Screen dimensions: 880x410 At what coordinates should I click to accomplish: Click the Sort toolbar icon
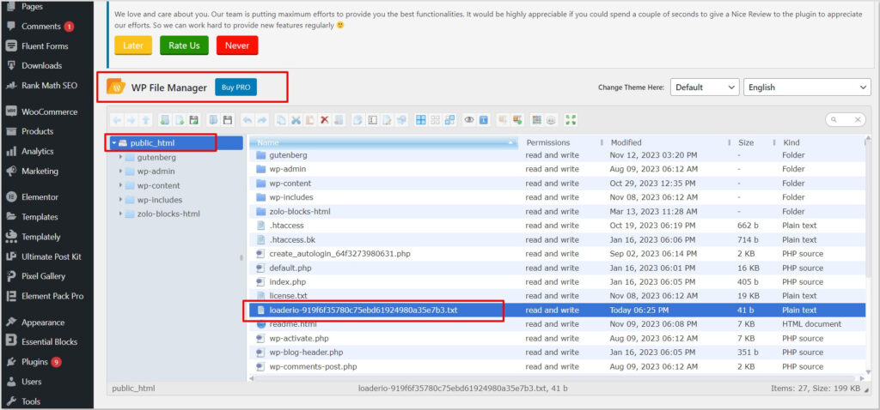tap(551, 120)
